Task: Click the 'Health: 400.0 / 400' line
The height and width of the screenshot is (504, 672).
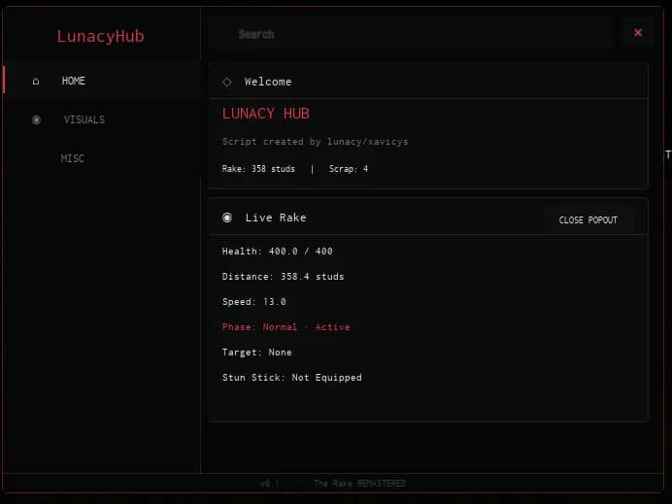Action: click(x=278, y=252)
